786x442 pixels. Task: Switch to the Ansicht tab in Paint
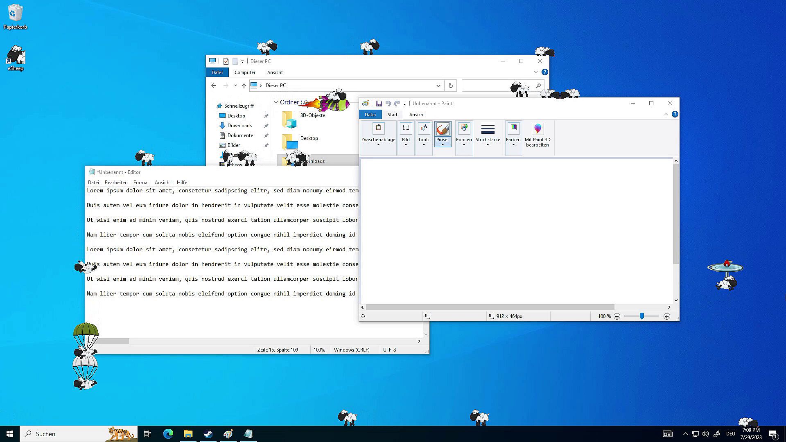point(417,115)
